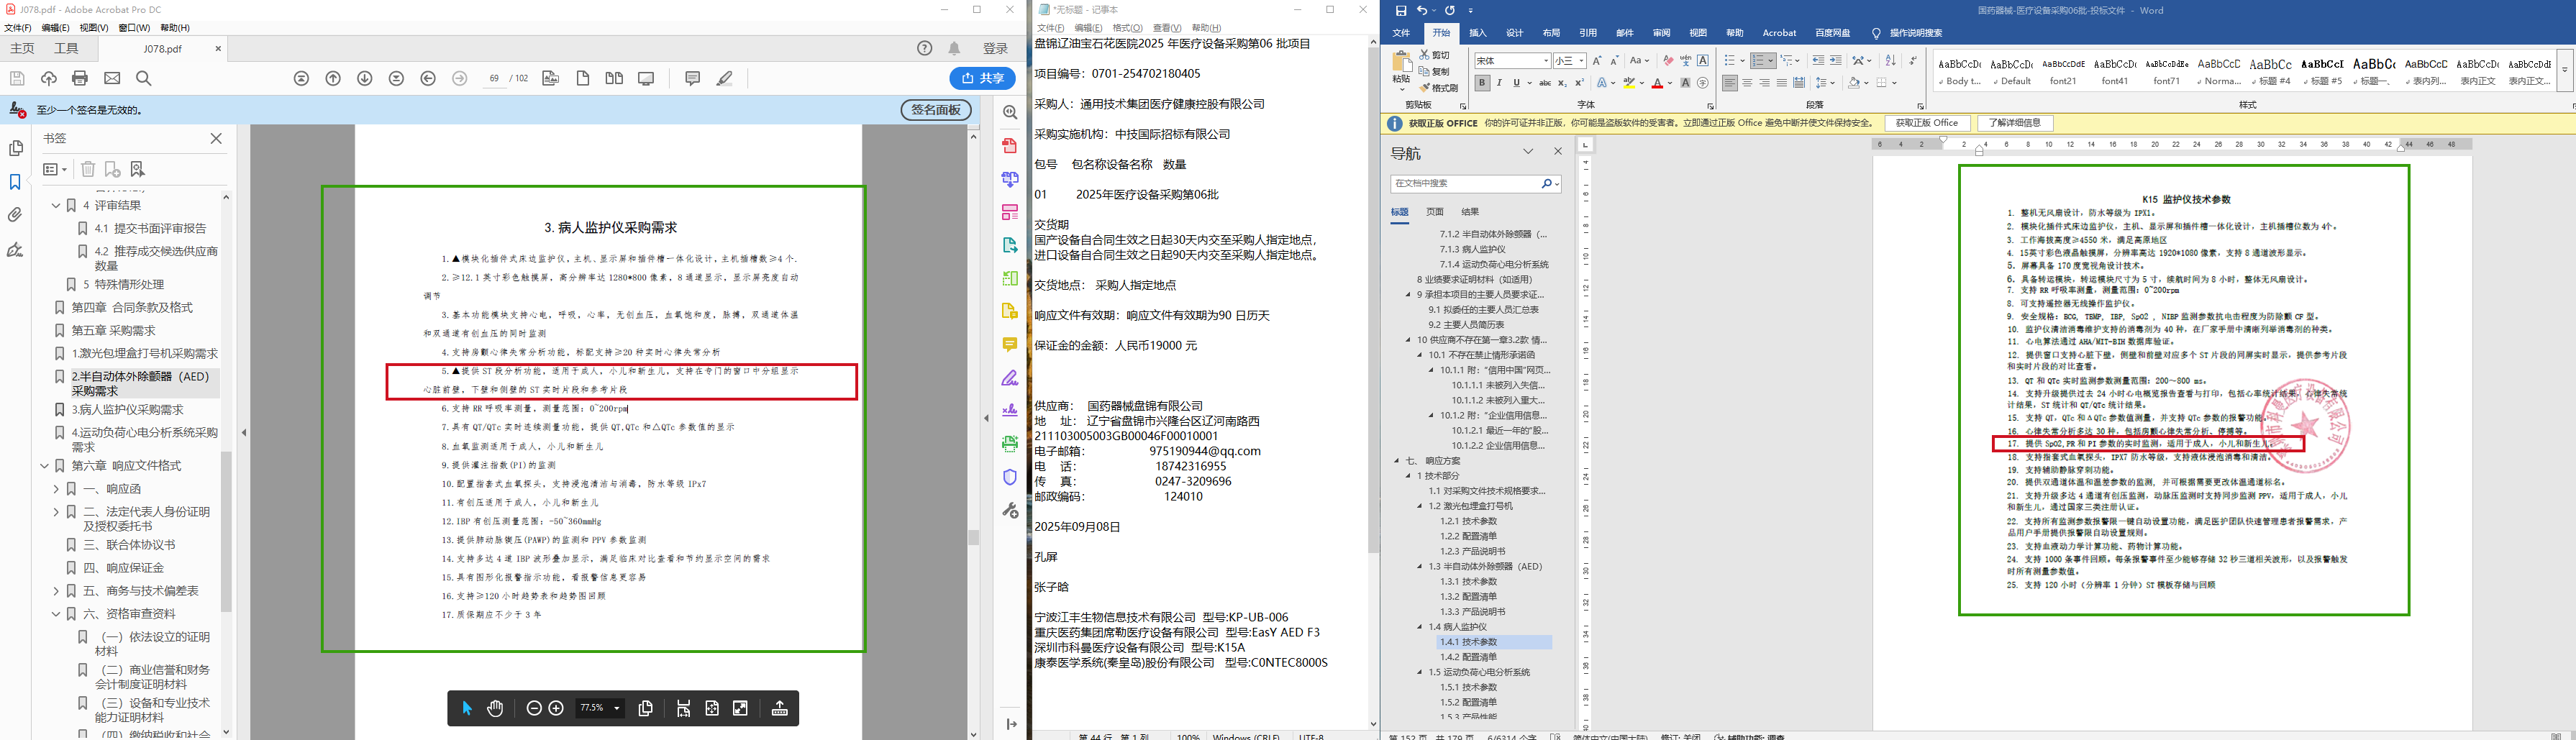Show the next page in Acrobat
The width and height of the screenshot is (2576, 740).
[x=365, y=78]
